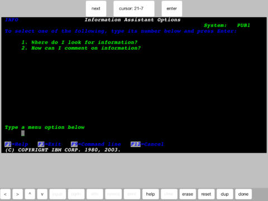Image resolution: width=268 pixels, height=201 pixels.
Task: Tap the up caret cursor key
Action: click(x=30, y=194)
